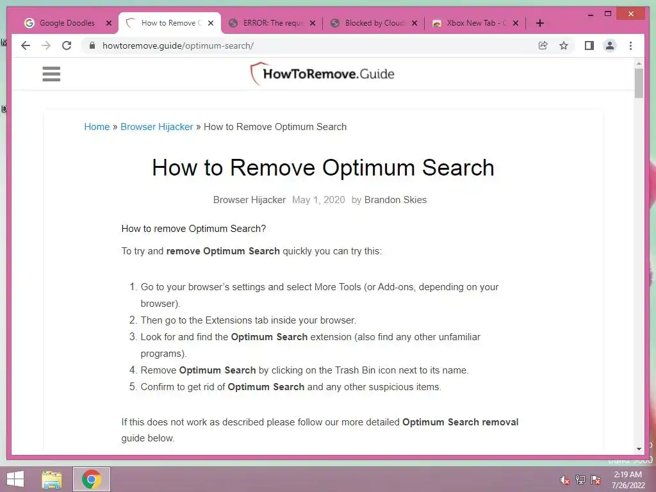Click the forward navigation arrow
The height and width of the screenshot is (492, 656).
(46, 45)
